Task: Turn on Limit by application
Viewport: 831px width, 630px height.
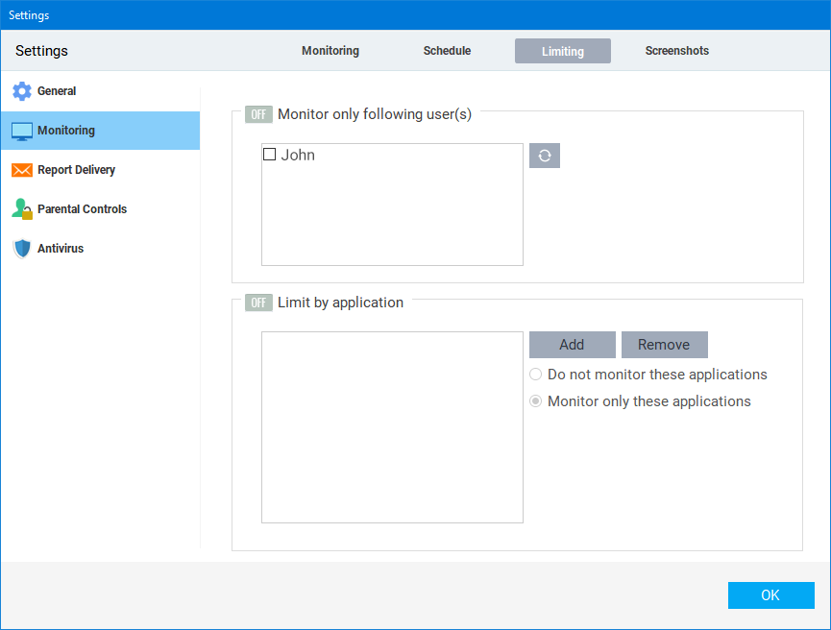Action: coord(257,302)
